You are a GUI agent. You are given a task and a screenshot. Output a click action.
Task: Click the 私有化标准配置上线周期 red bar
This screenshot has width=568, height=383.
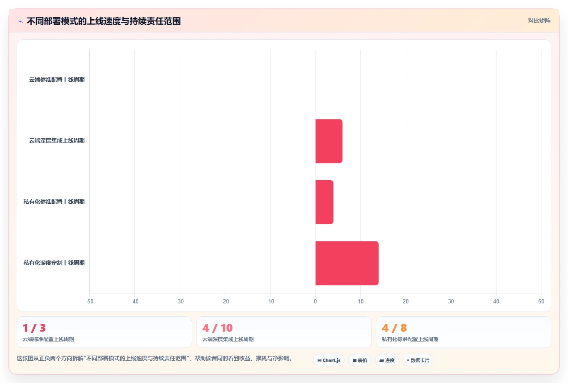click(x=324, y=202)
